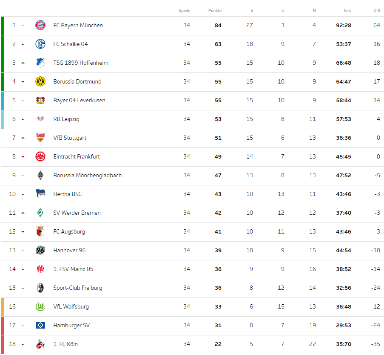The width and height of the screenshot is (384, 355).
Task: Sort table by Tore column header
Action: [347, 11]
